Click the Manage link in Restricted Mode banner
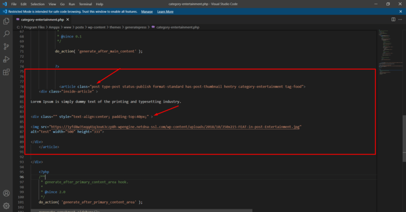The image size is (406, 212). tap(147, 12)
